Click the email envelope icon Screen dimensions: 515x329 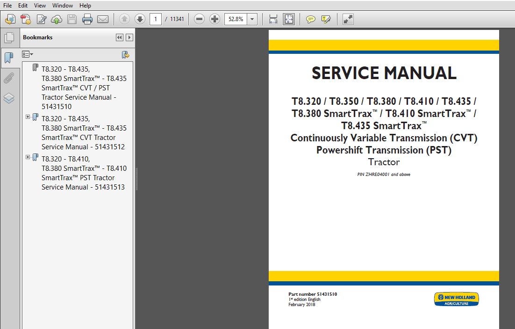coord(103,19)
